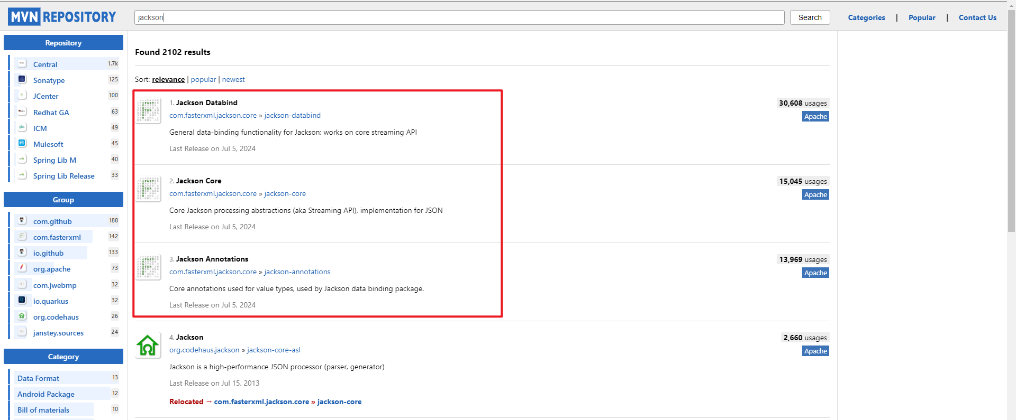Image resolution: width=1016 pixels, height=420 pixels.
Task: Click the io.quarkus group icon
Action: click(x=22, y=300)
